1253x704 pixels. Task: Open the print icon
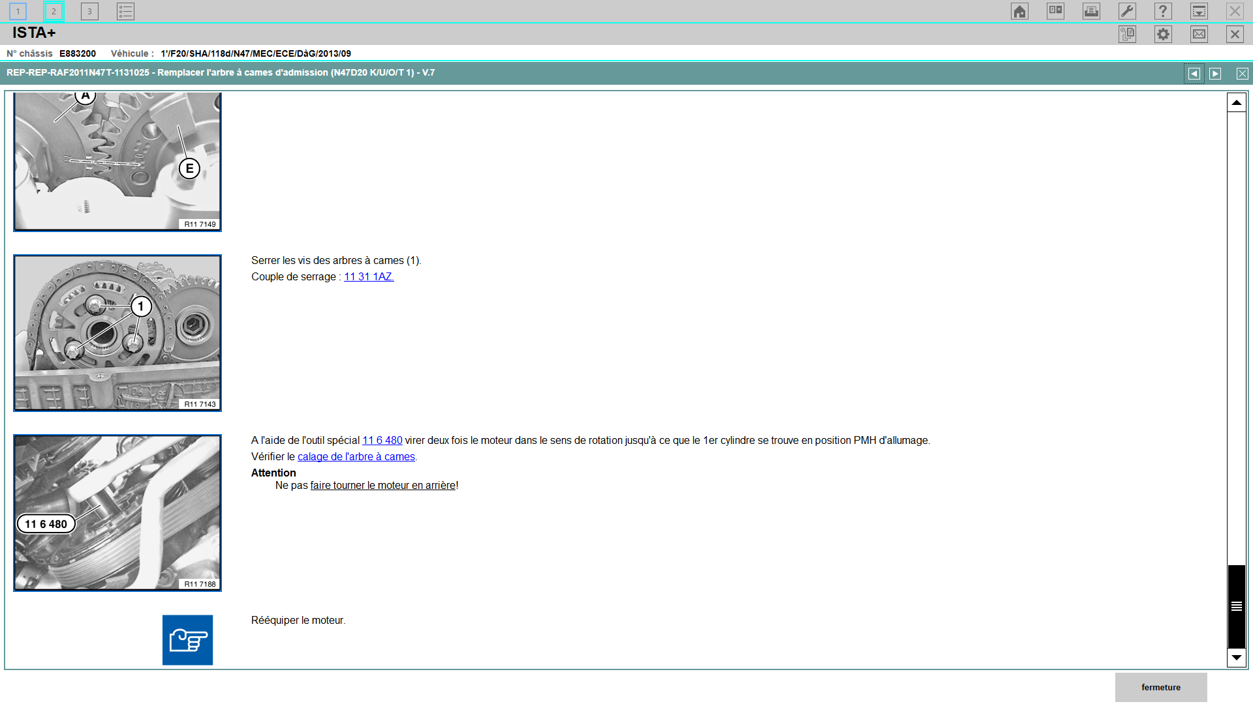(1091, 11)
